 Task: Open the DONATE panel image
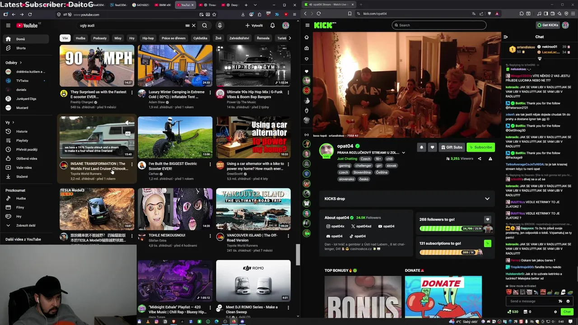[x=443, y=297]
